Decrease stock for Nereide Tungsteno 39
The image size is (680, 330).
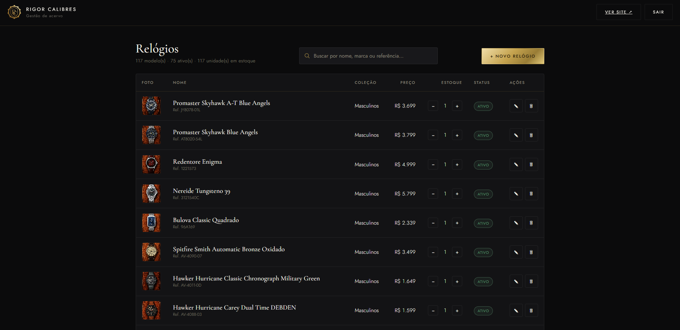pyautogui.click(x=433, y=194)
